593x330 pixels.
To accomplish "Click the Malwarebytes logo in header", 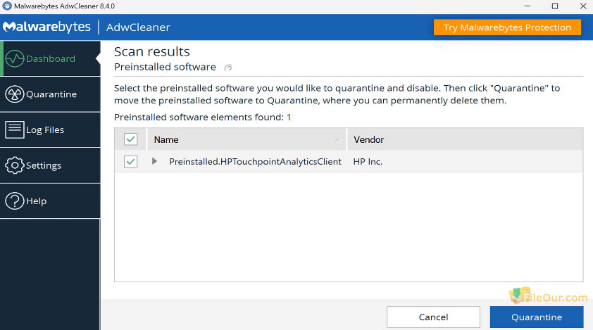I will (x=47, y=27).
